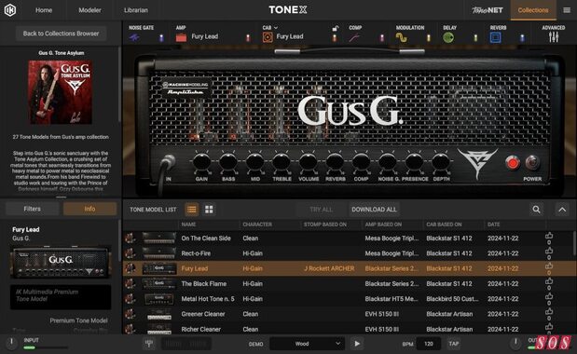The width and height of the screenshot is (577, 354).
Task: Open the Demo Wood dropdown
Action: point(307,344)
